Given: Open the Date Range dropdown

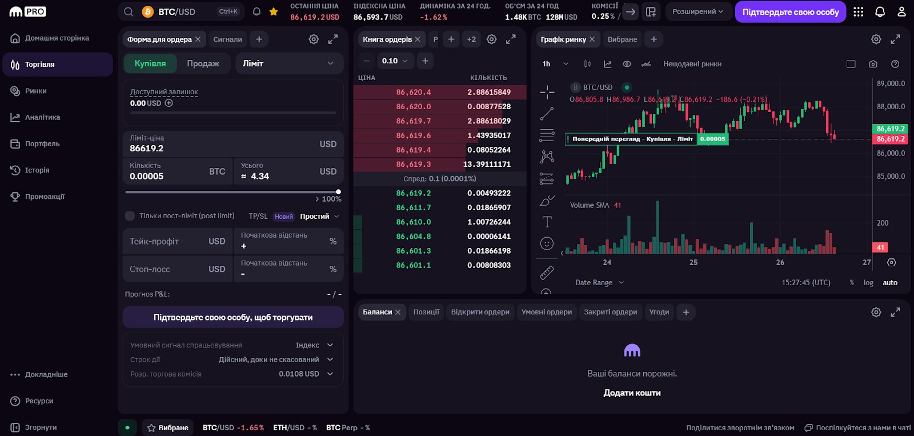Looking at the screenshot, I should coord(599,282).
